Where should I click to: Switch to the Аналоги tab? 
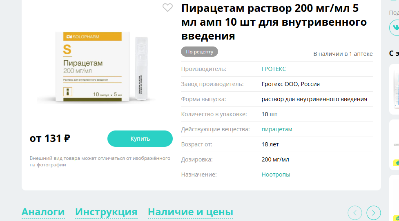coord(43,212)
